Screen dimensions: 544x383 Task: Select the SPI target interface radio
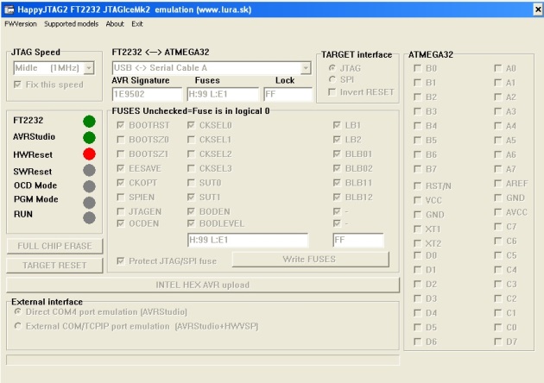pyautogui.click(x=332, y=79)
